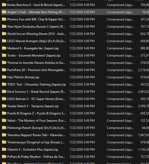Click the size value 2,905,02 of Devil Survivor 2

(144, 92)
